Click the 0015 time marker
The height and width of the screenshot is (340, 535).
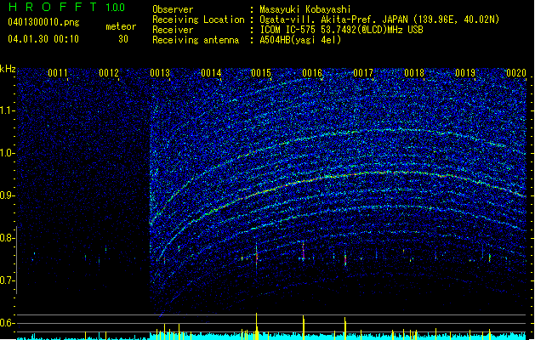click(261, 73)
